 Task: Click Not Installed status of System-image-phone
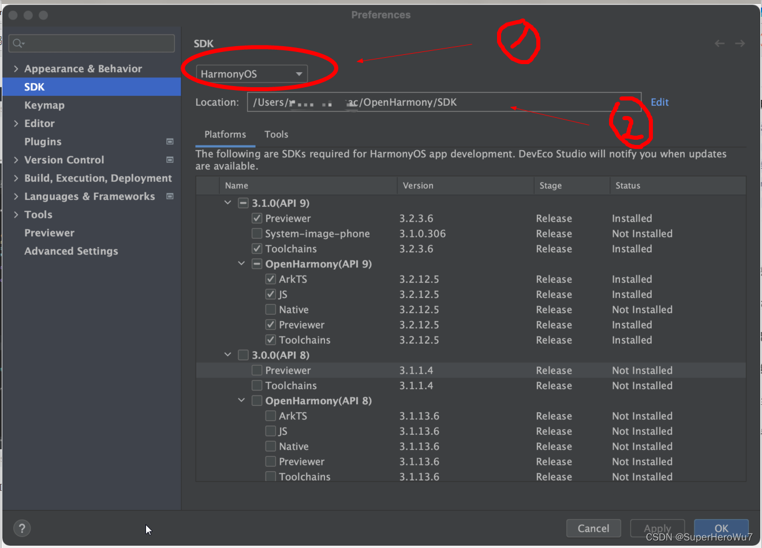tap(642, 234)
